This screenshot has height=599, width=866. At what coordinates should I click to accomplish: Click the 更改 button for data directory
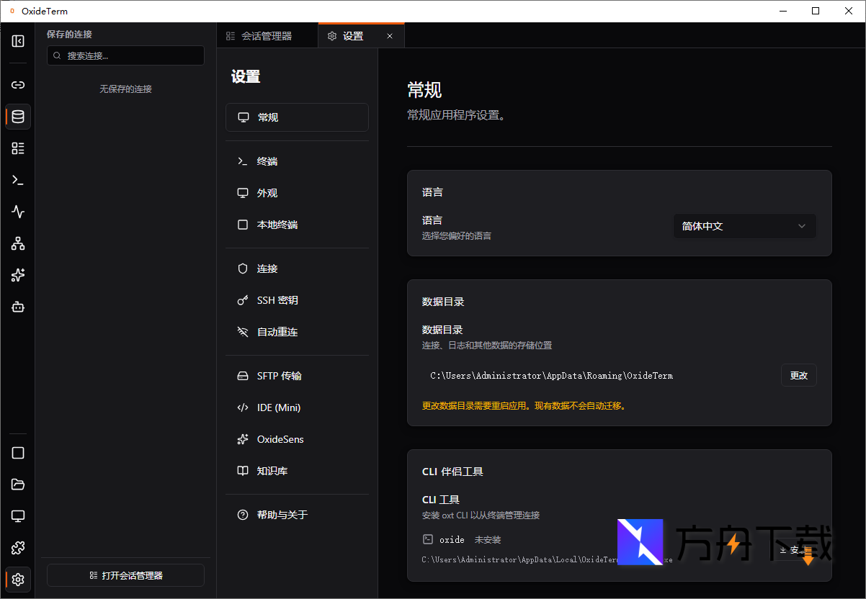click(x=798, y=374)
